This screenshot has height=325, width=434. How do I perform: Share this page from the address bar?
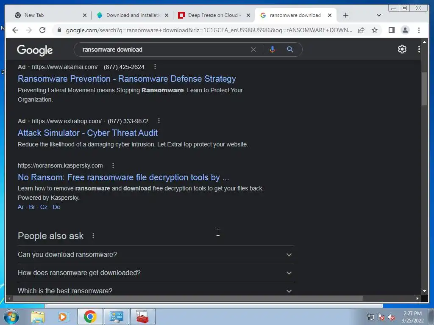[361, 30]
